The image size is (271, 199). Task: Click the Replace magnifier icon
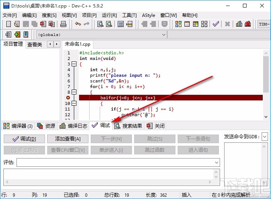pos(109,24)
